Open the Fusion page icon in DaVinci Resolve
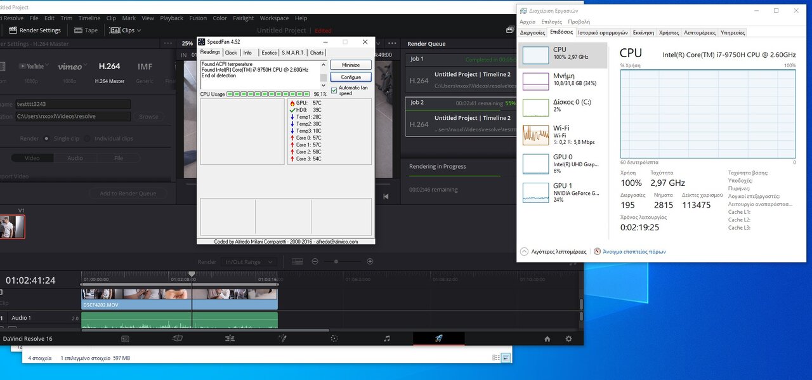Screen dimensions: 812x380 pos(283,339)
